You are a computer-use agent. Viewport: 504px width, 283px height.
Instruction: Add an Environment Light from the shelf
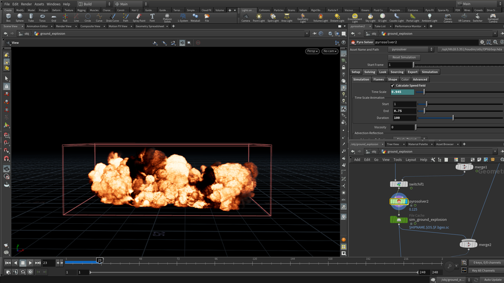click(x=354, y=18)
